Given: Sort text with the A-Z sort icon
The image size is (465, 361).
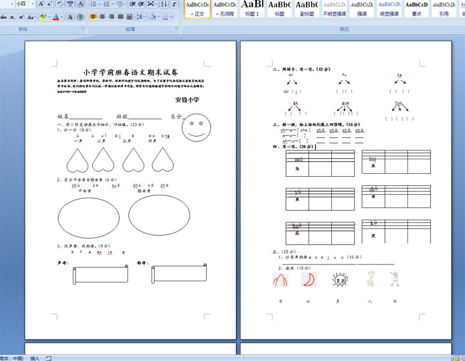Looking at the screenshot, I should pyautogui.click(x=164, y=4).
